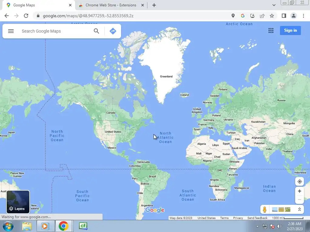Screen dimensions: 310x232
Task: Share this page with the share icon
Action: coord(262,16)
